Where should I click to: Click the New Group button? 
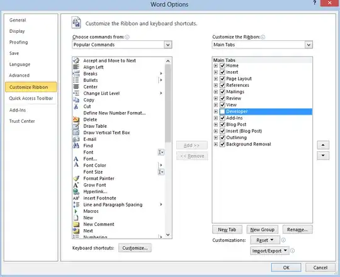coord(263,230)
